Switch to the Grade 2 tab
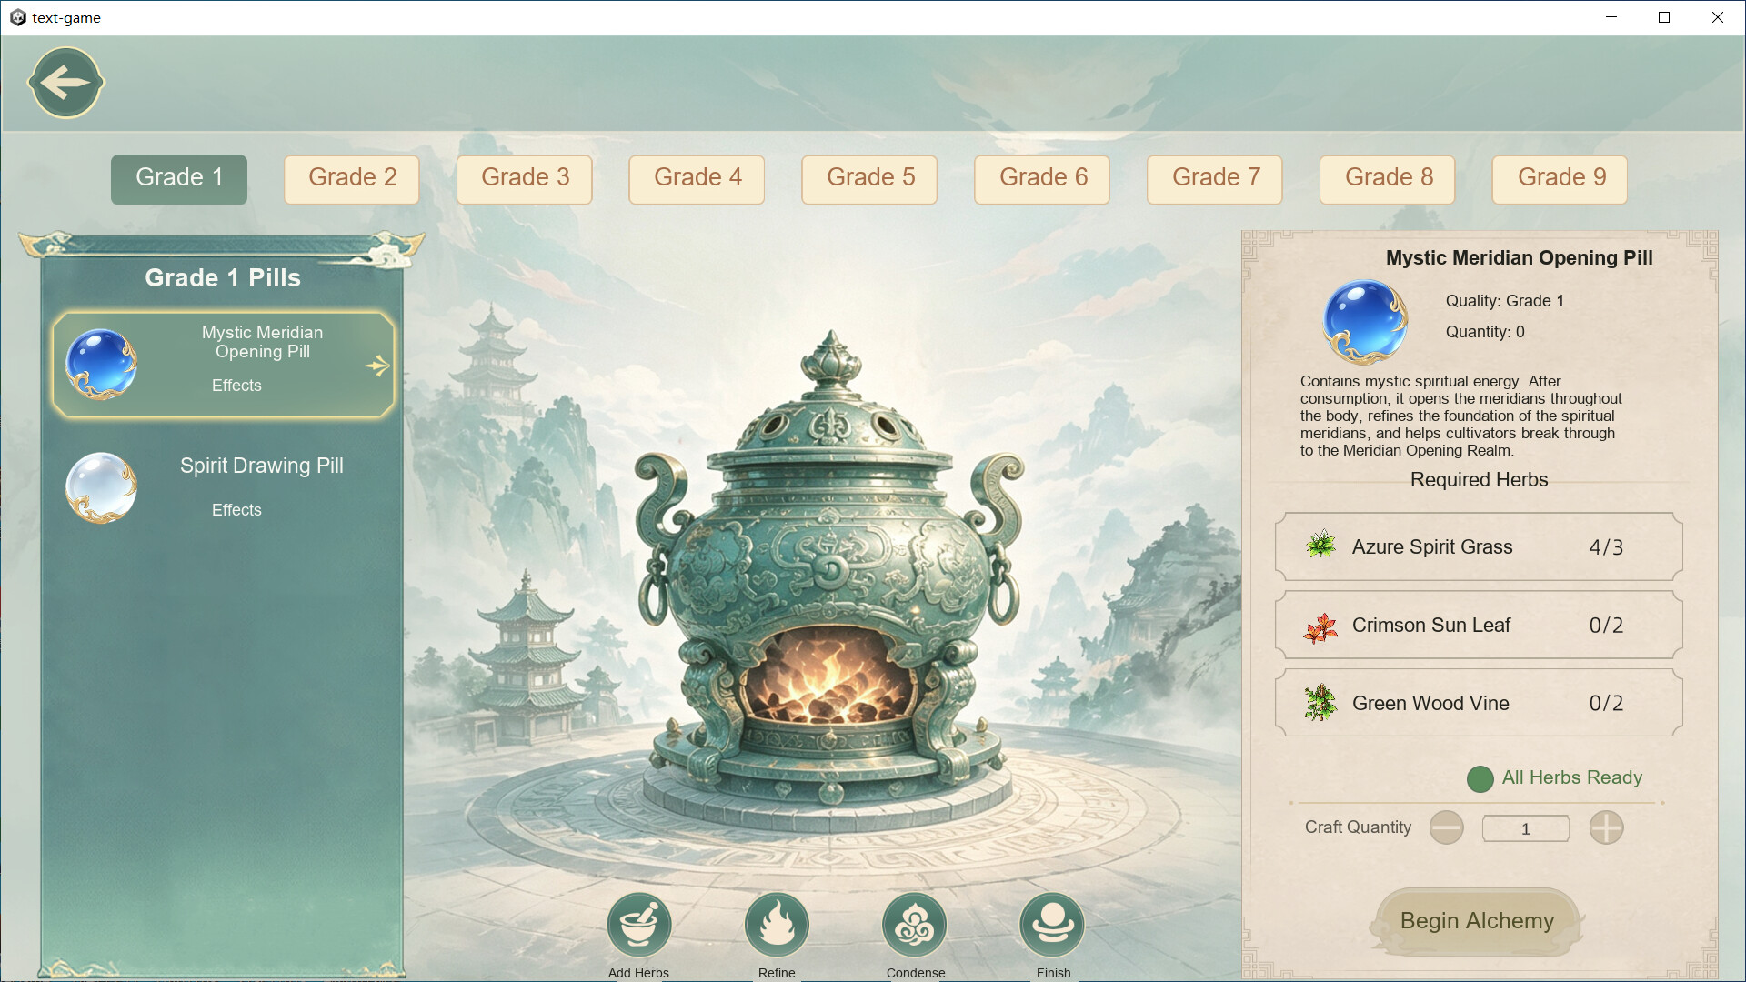The image size is (1746, 982). (x=352, y=178)
